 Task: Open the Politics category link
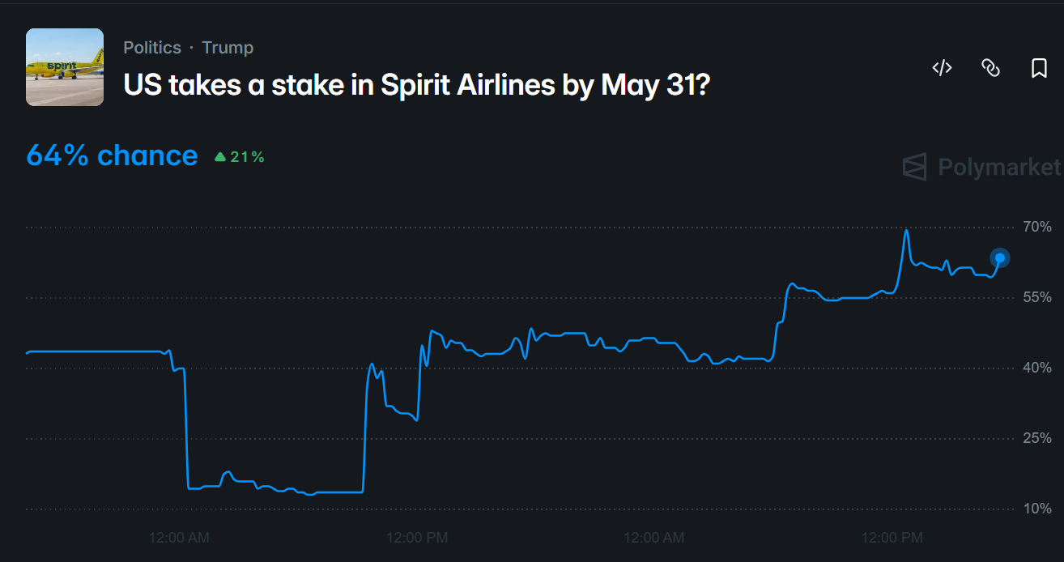pos(152,48)
